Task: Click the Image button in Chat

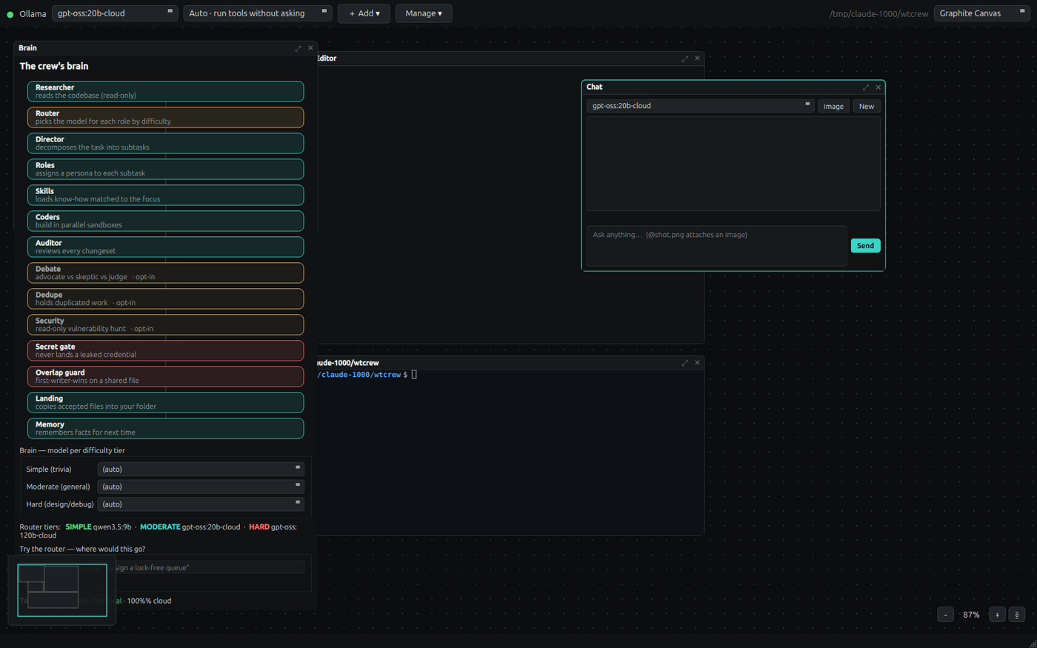Action: [x=833, y=106]
